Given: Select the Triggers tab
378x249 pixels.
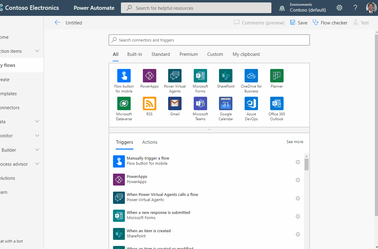Looking at the screenshot, I should [x=125, y=142].
